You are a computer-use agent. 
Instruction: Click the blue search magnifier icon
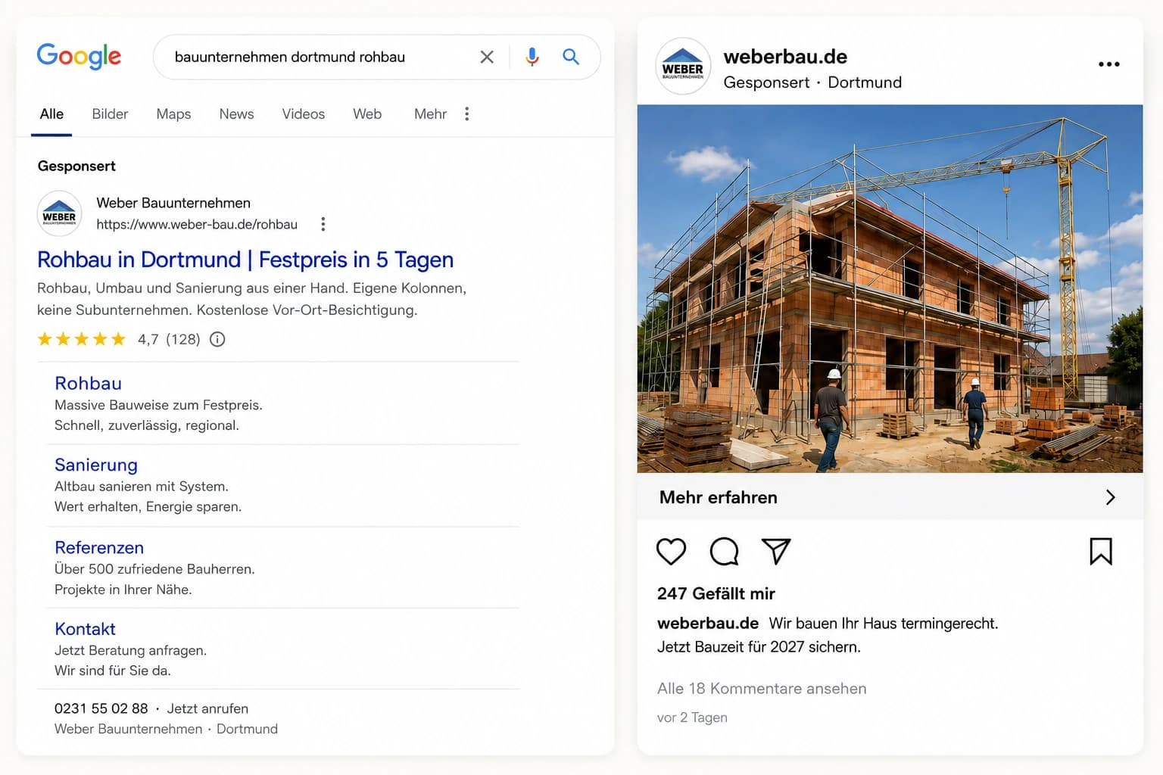[x=571, y=57]
